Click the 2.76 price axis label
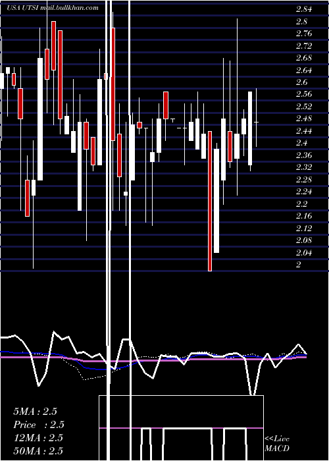Viewport: 329px width, 461px height. click(304, 34)
